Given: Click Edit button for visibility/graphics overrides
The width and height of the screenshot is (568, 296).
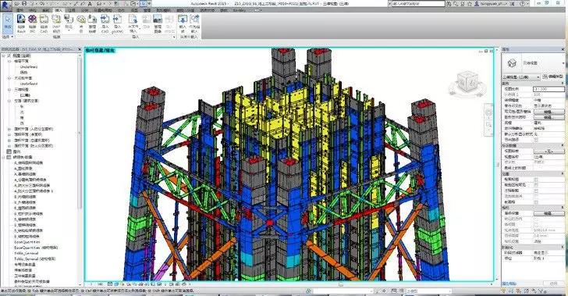Looking at the screenshot, I should pos(548,112).
